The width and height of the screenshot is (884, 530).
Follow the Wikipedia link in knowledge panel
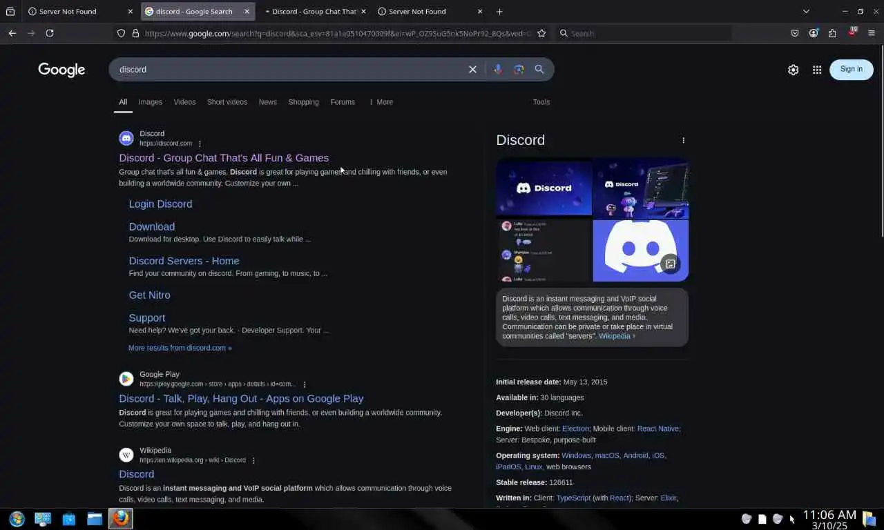pyautogui.click(x=617, y=336)
